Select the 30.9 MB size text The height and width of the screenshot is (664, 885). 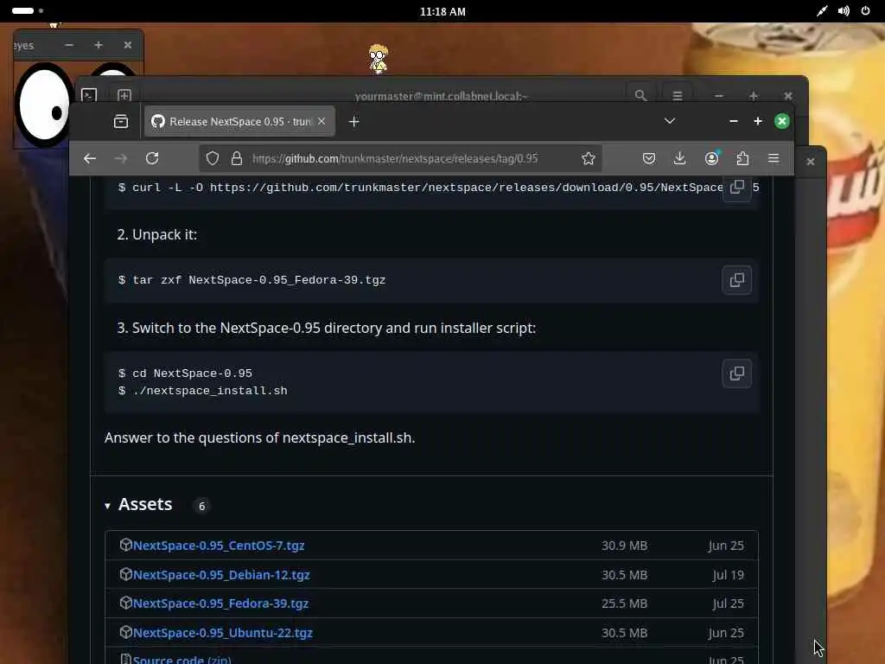tap(624, 546)
